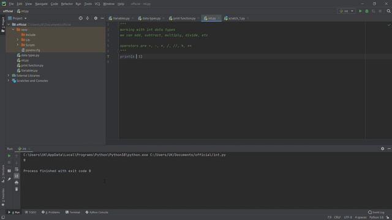The height and width of the screenshot is (220, 392).
Task: Open the Event Log
Action: (376, 212)
